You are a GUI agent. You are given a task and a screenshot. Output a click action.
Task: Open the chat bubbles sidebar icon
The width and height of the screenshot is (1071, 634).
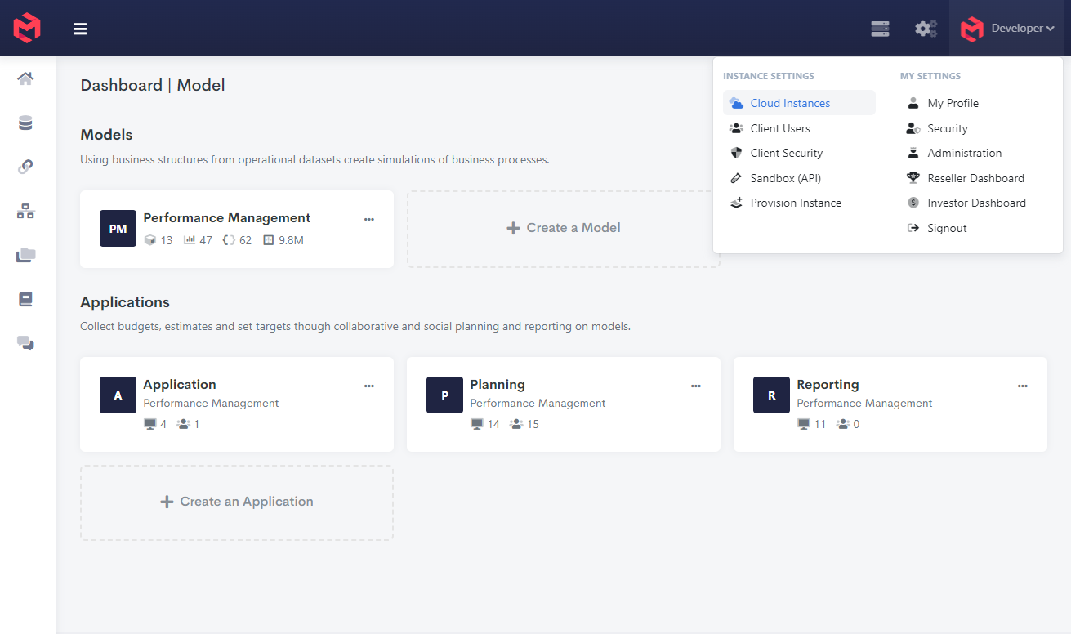click(x=25, y=343)
